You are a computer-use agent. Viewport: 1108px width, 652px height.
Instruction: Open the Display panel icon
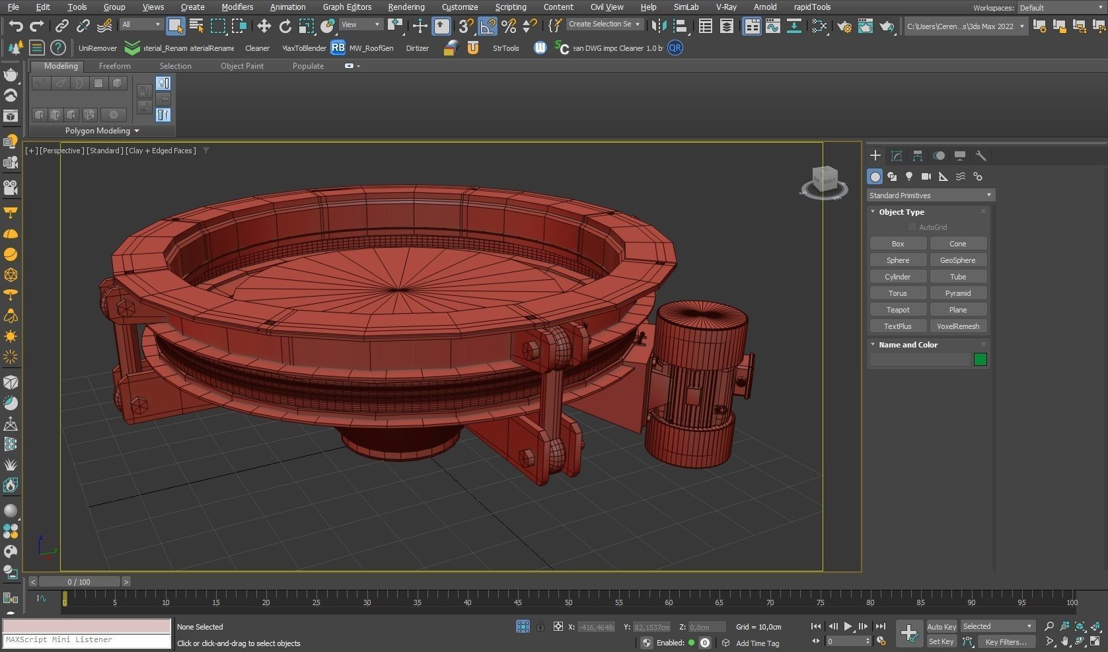coord(960,156)
